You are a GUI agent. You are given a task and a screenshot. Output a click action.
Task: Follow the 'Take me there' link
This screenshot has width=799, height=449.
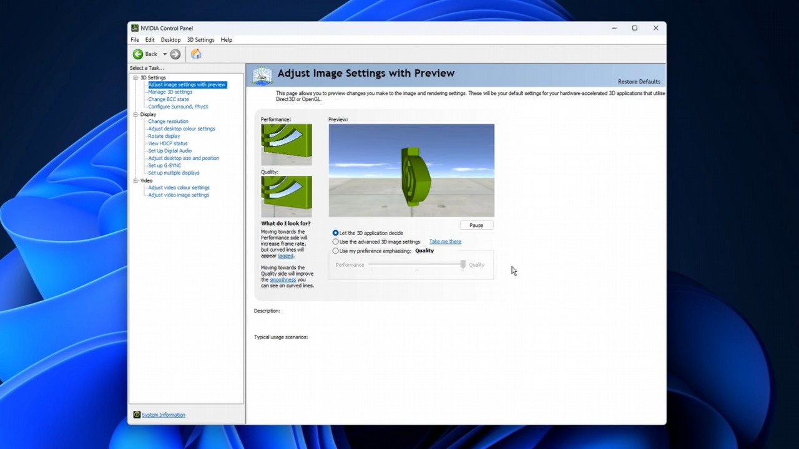(445, 241)
